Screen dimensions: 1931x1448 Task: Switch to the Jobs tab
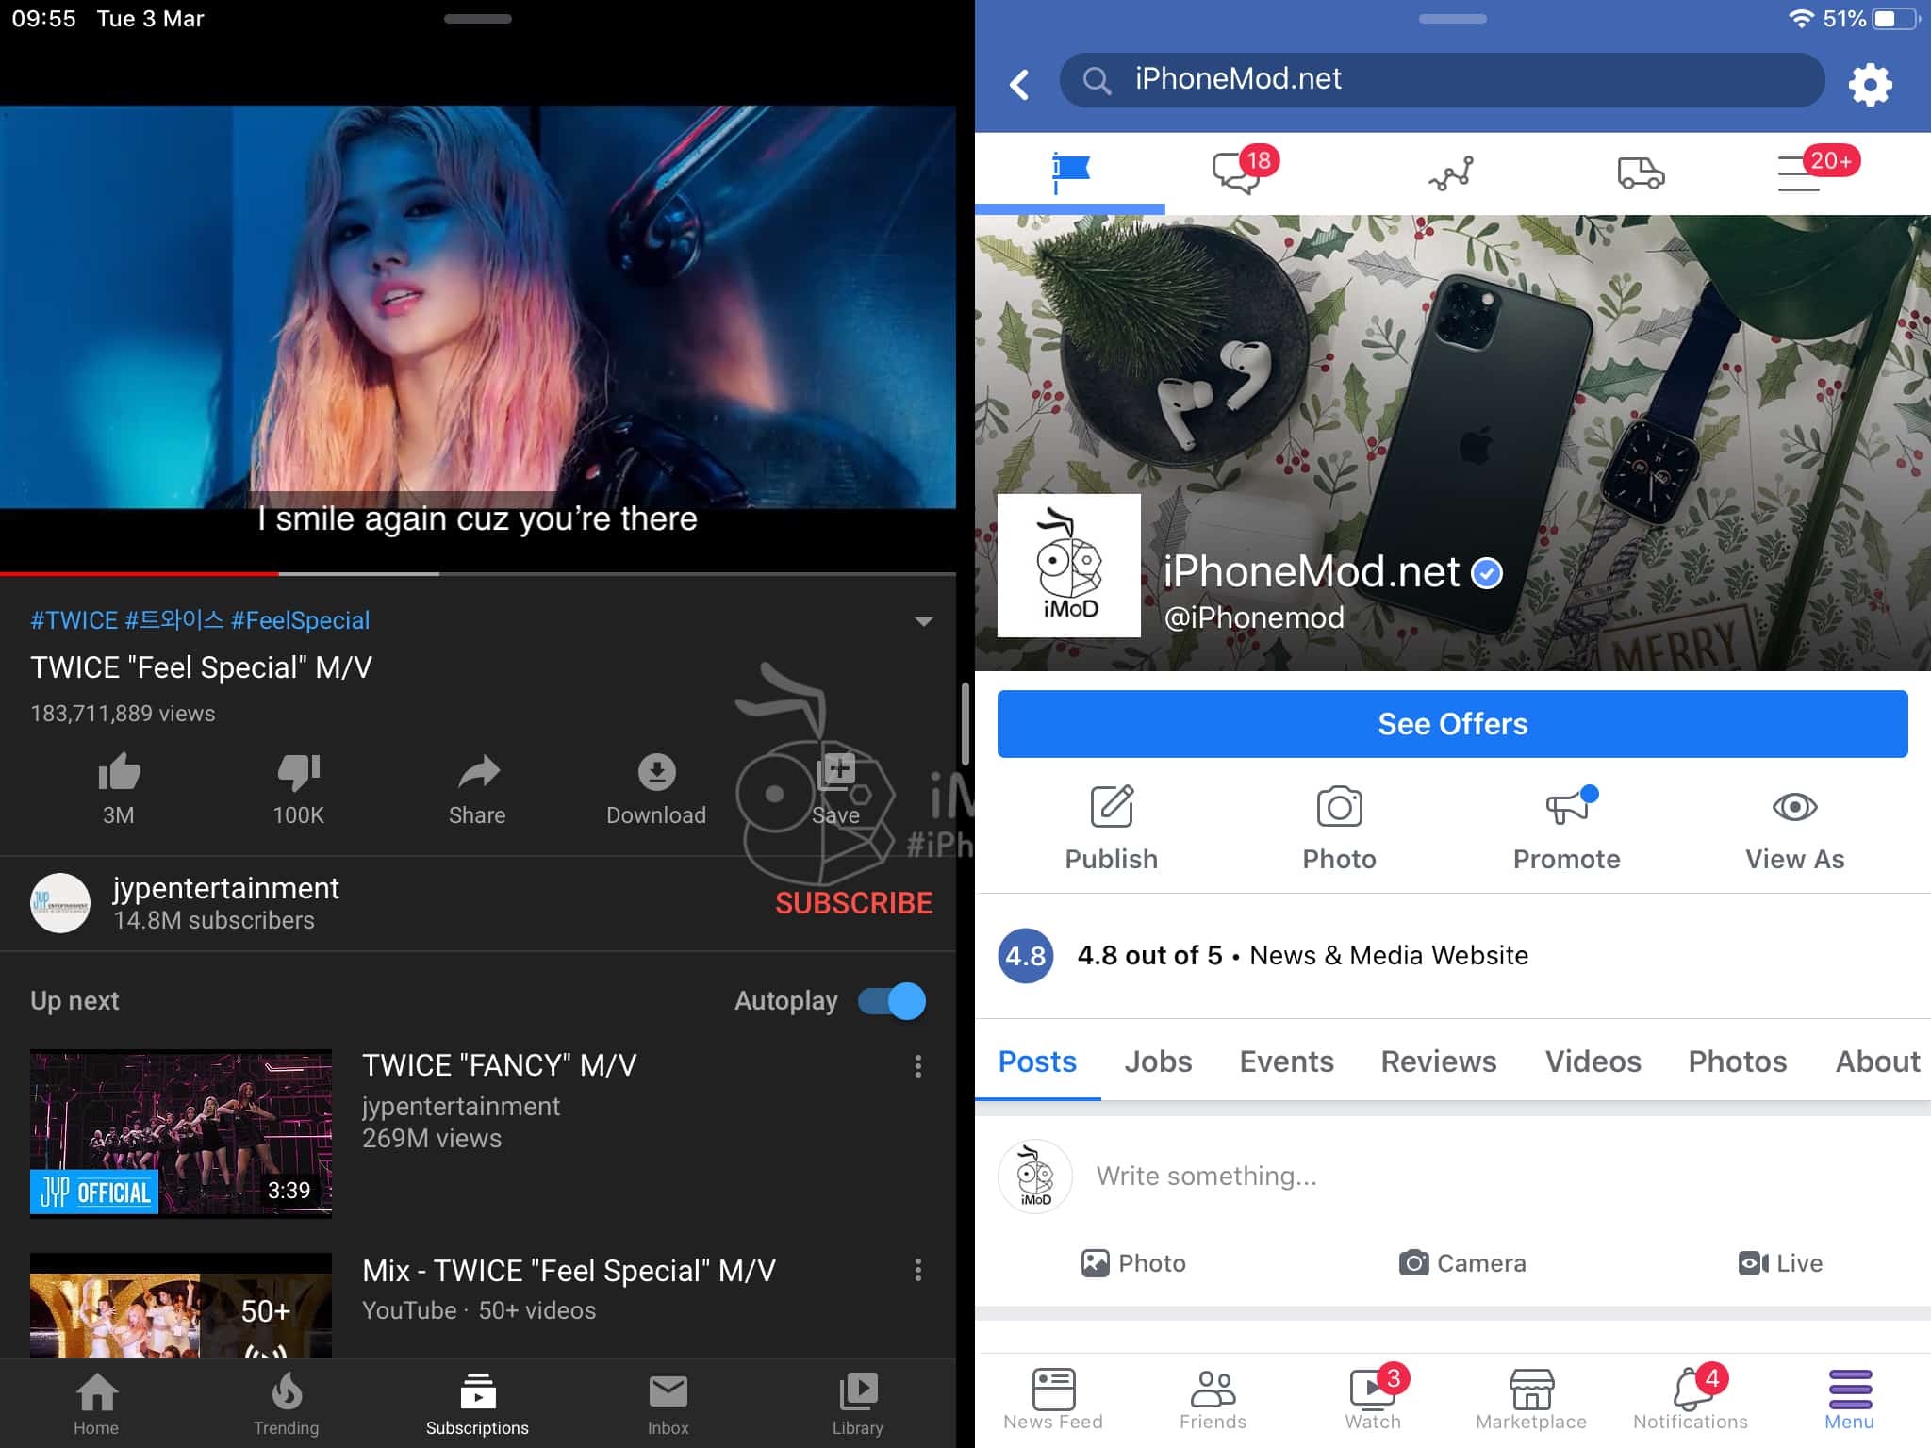pyautogui.click(x=1158, y=1061)
